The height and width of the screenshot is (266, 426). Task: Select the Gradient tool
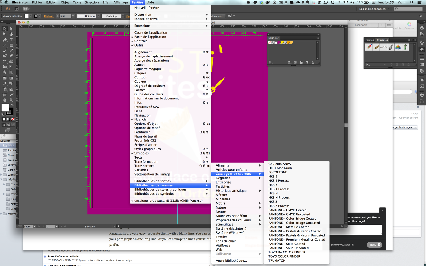click(x=11, y=78)
